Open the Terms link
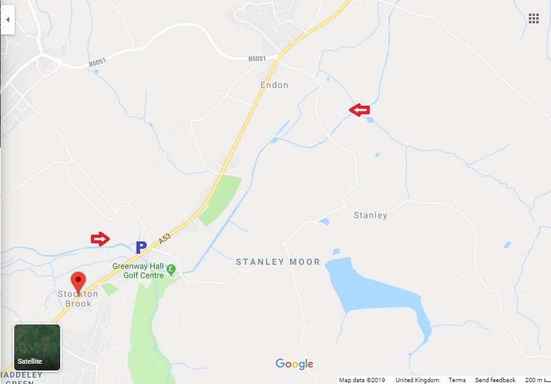 (457, 380)
